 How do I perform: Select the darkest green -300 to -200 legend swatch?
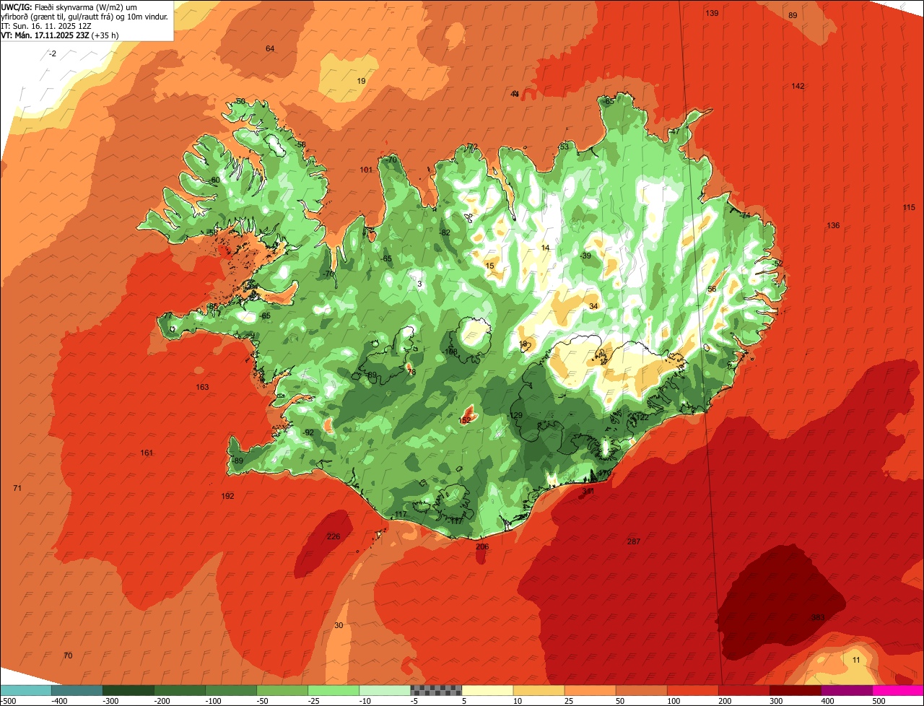128,689
